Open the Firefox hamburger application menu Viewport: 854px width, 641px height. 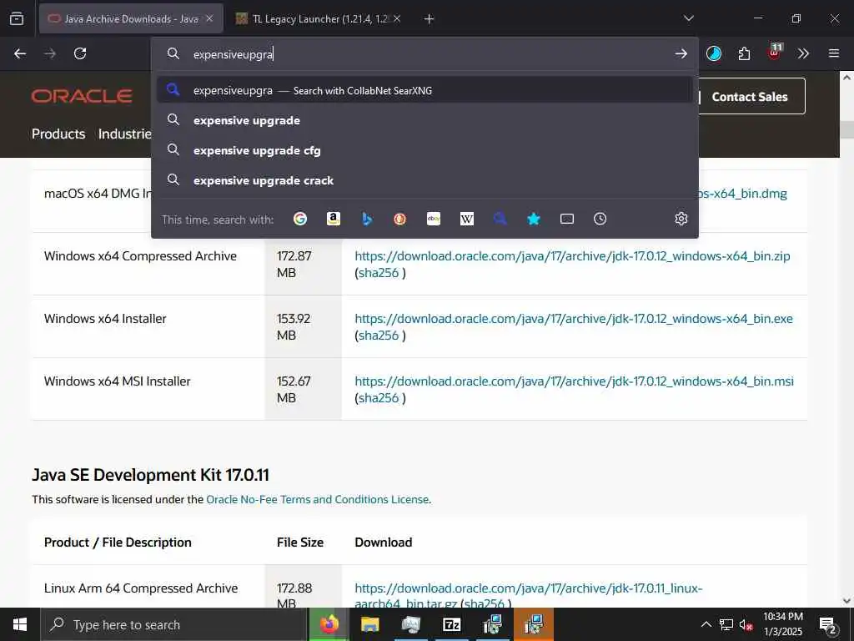(x=834, y=53)
